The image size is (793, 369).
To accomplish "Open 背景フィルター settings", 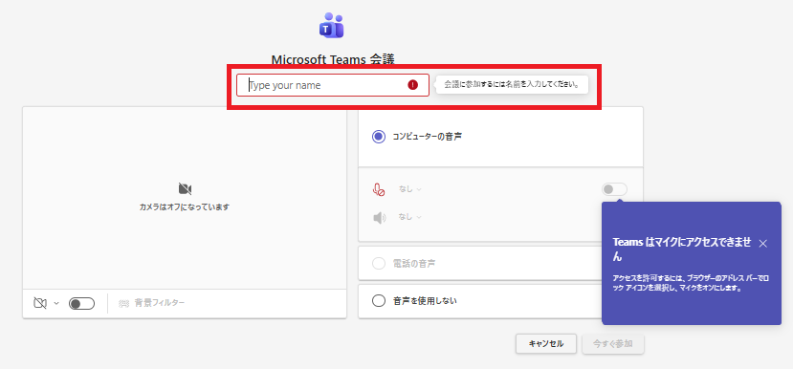I will pyautogui.click(x=152, y=303).
